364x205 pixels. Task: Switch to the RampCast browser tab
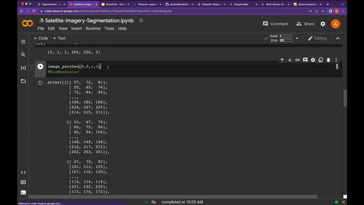[115, 4]
